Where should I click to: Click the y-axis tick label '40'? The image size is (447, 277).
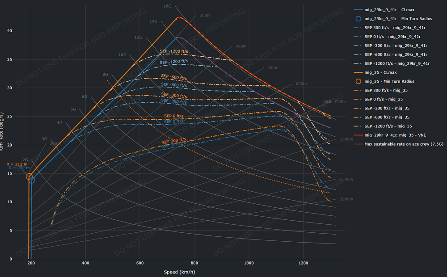pos(10,31)
